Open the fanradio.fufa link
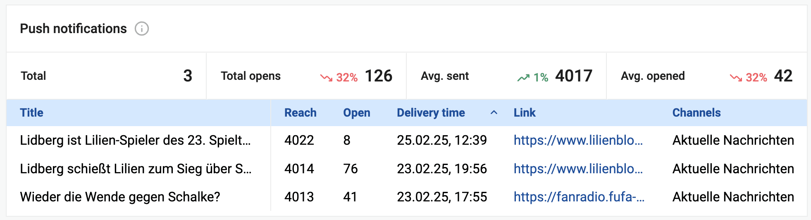 (x=579, y=197)
